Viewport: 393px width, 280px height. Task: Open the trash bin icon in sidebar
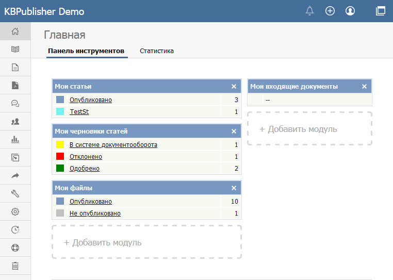pyautogui.click(x=15, y=266)
